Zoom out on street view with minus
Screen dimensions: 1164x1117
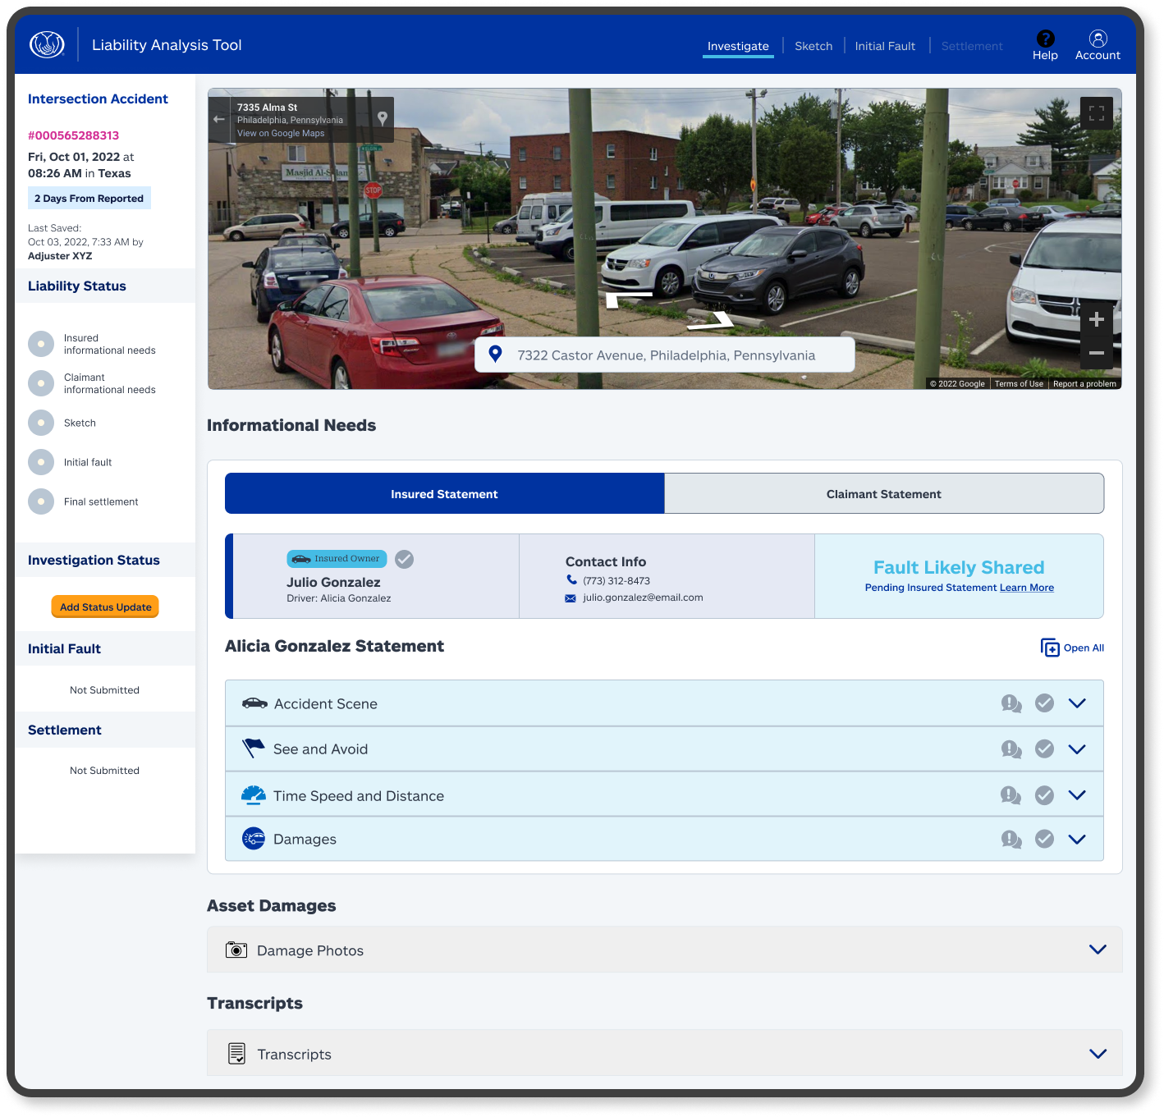point(1096,353)
